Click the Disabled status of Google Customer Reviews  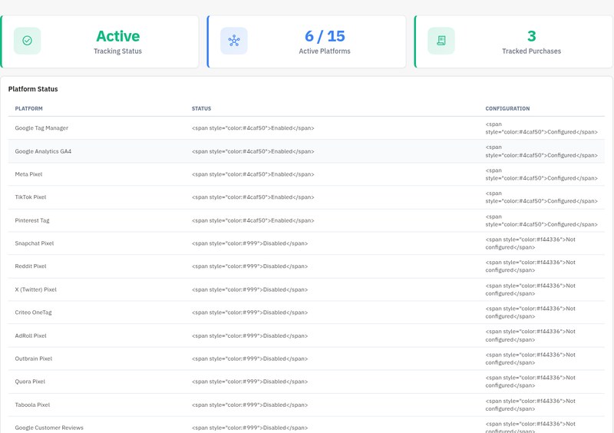pyautogui.click(x=250, y=428)
